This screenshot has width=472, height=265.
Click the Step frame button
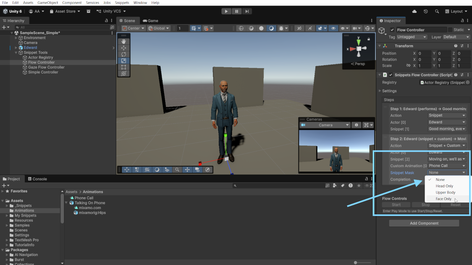point(247,11)
